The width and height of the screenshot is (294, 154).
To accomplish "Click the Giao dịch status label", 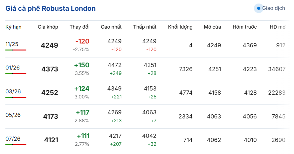I will coord(273,8).
